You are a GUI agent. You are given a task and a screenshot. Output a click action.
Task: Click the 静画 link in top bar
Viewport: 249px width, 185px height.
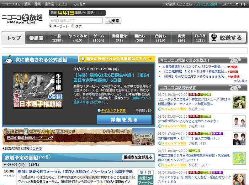pyautogui.click(x=38, y=4)
